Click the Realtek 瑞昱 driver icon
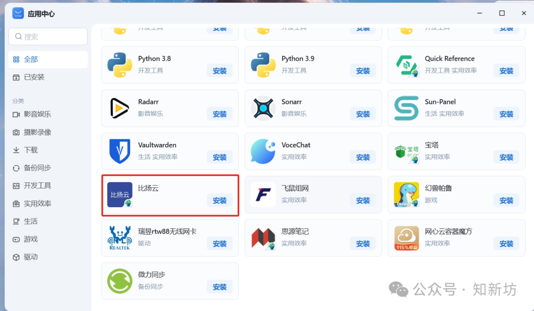 click(x=120, y=238)
